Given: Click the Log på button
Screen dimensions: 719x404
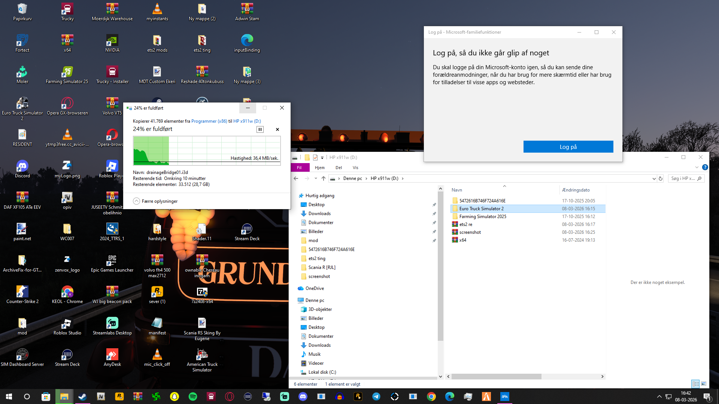Looking at the screenshot, I should 568,147.
